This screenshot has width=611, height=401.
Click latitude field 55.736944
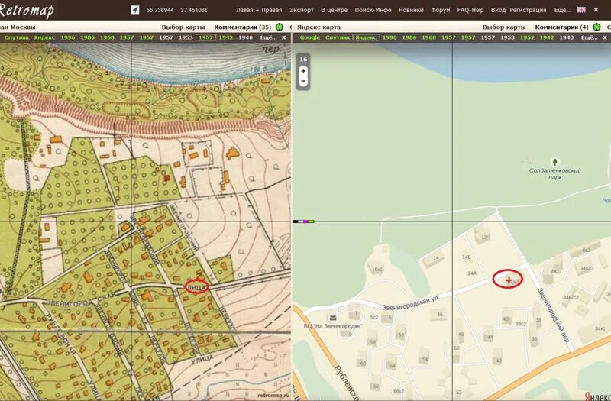point(160,10)
